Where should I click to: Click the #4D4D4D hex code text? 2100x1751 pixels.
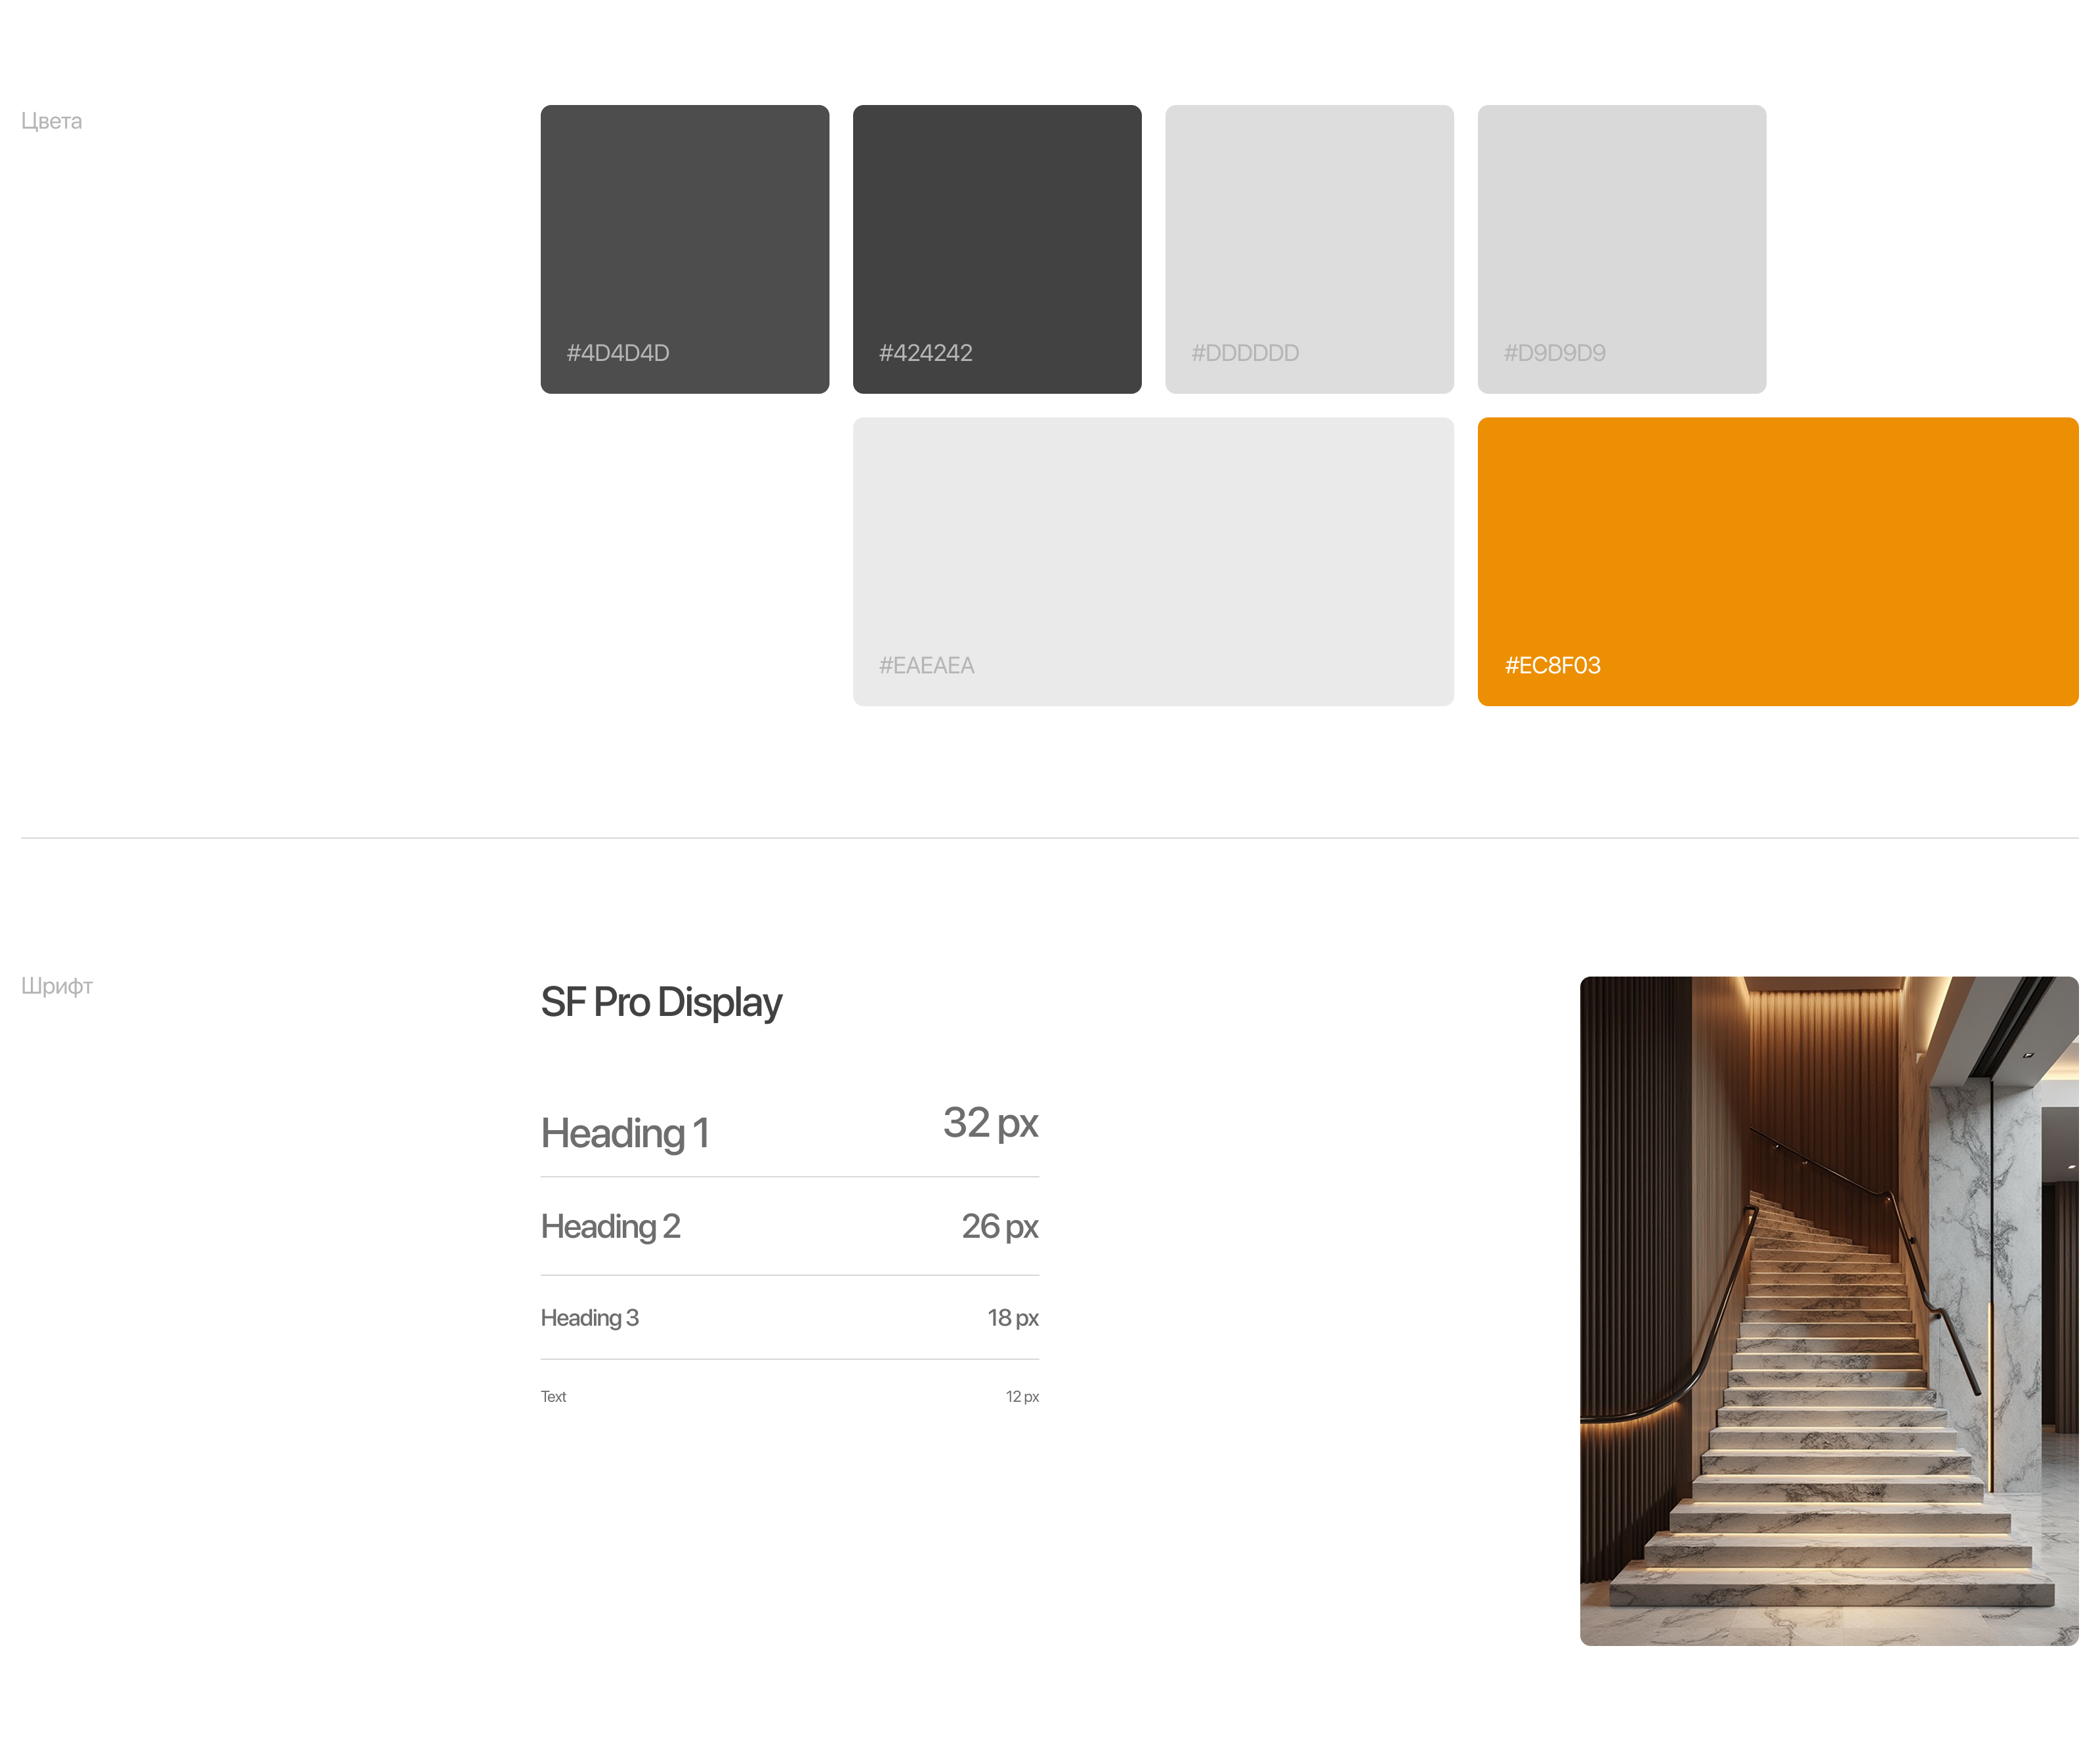pyautogui.click(x=617, y=353)
